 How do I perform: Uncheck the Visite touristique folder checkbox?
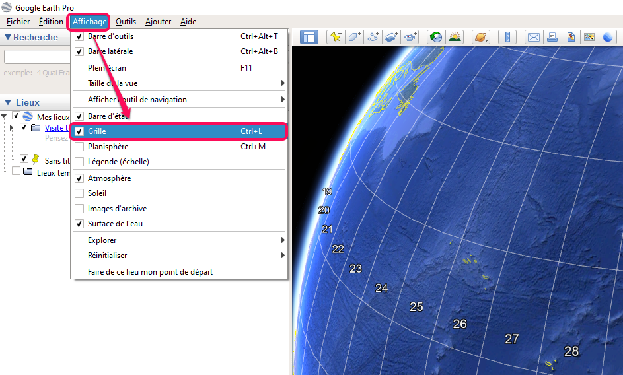(x=24, y=127)
